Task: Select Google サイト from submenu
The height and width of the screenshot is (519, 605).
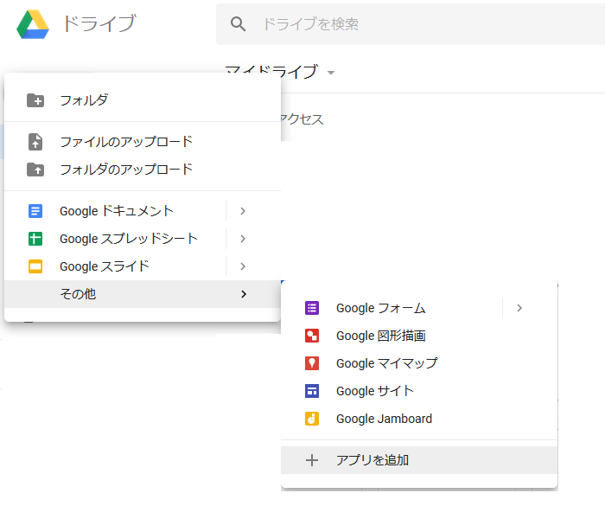Action: click(419, 391)
